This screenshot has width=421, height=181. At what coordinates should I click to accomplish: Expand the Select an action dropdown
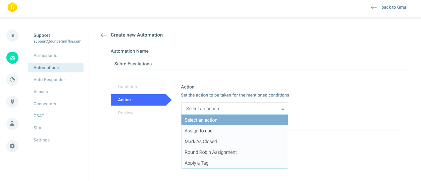pyautogui.click(x=234, y=109)
